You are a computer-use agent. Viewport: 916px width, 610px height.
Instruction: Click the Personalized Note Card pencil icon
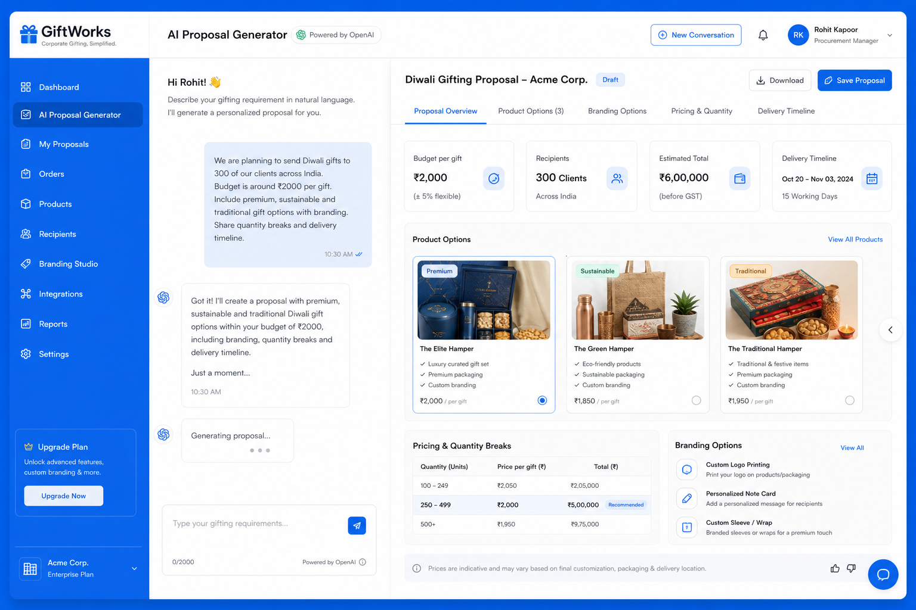tap(687, 498)
